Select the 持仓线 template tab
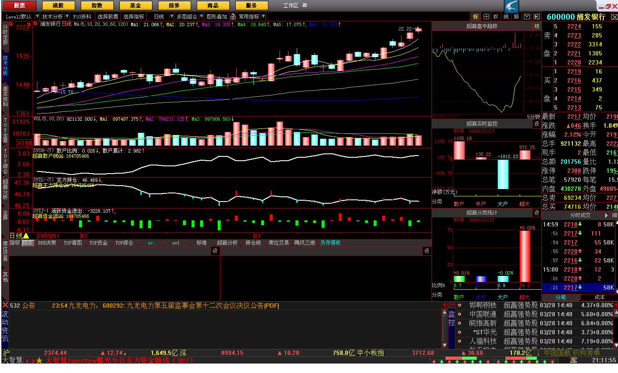The width and height of the screenshot is (618, 373). (253, 243)
